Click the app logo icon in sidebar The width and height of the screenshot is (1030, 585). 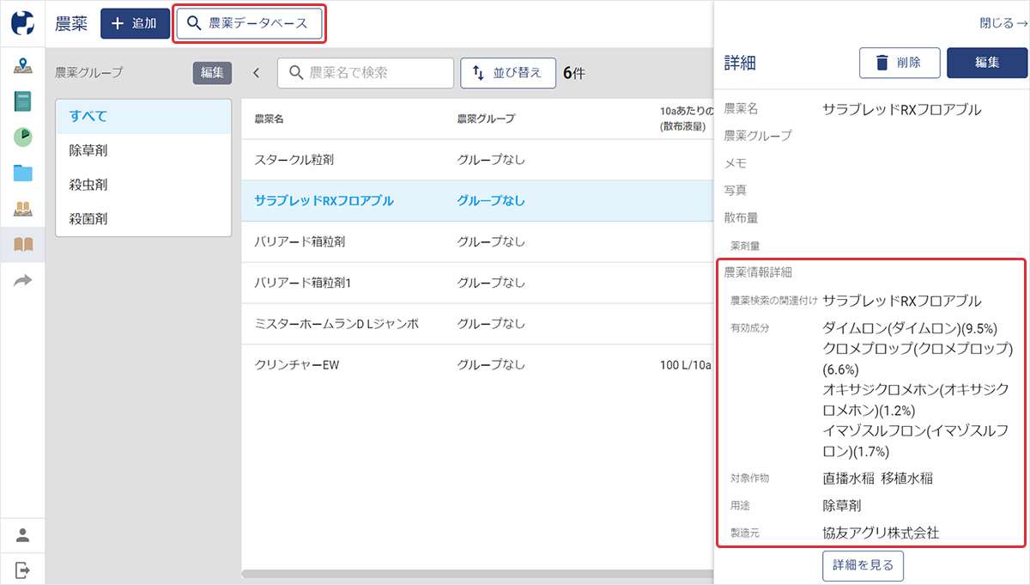[23, 23]
